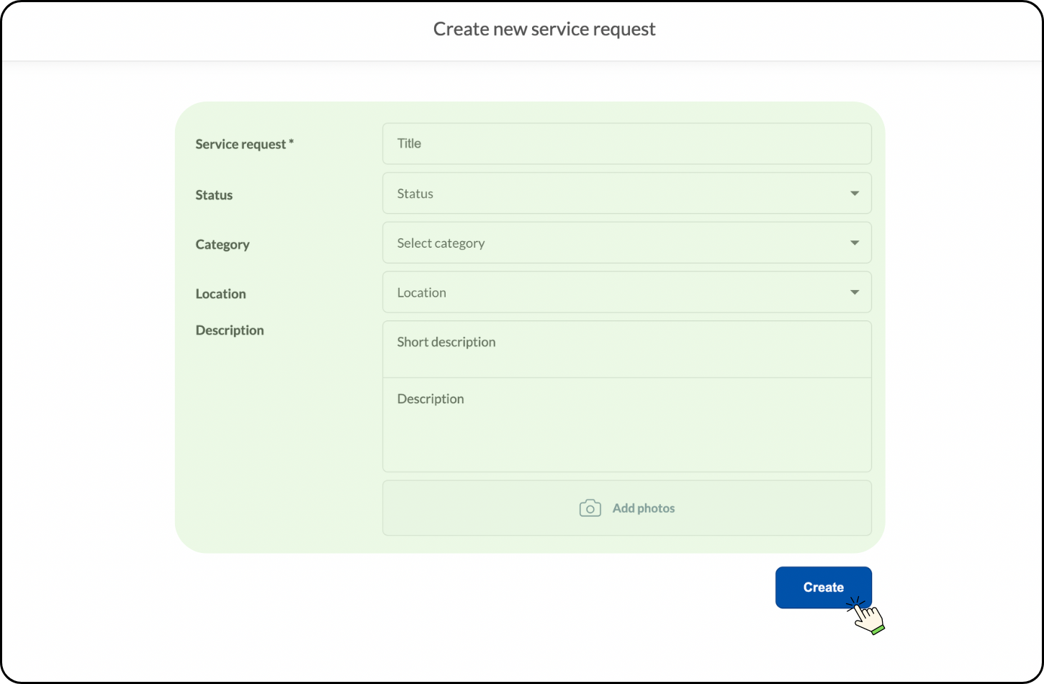Click the Category field label
Image resolution: width=1044 pixels, height=684 pixels.
(222, 245)
